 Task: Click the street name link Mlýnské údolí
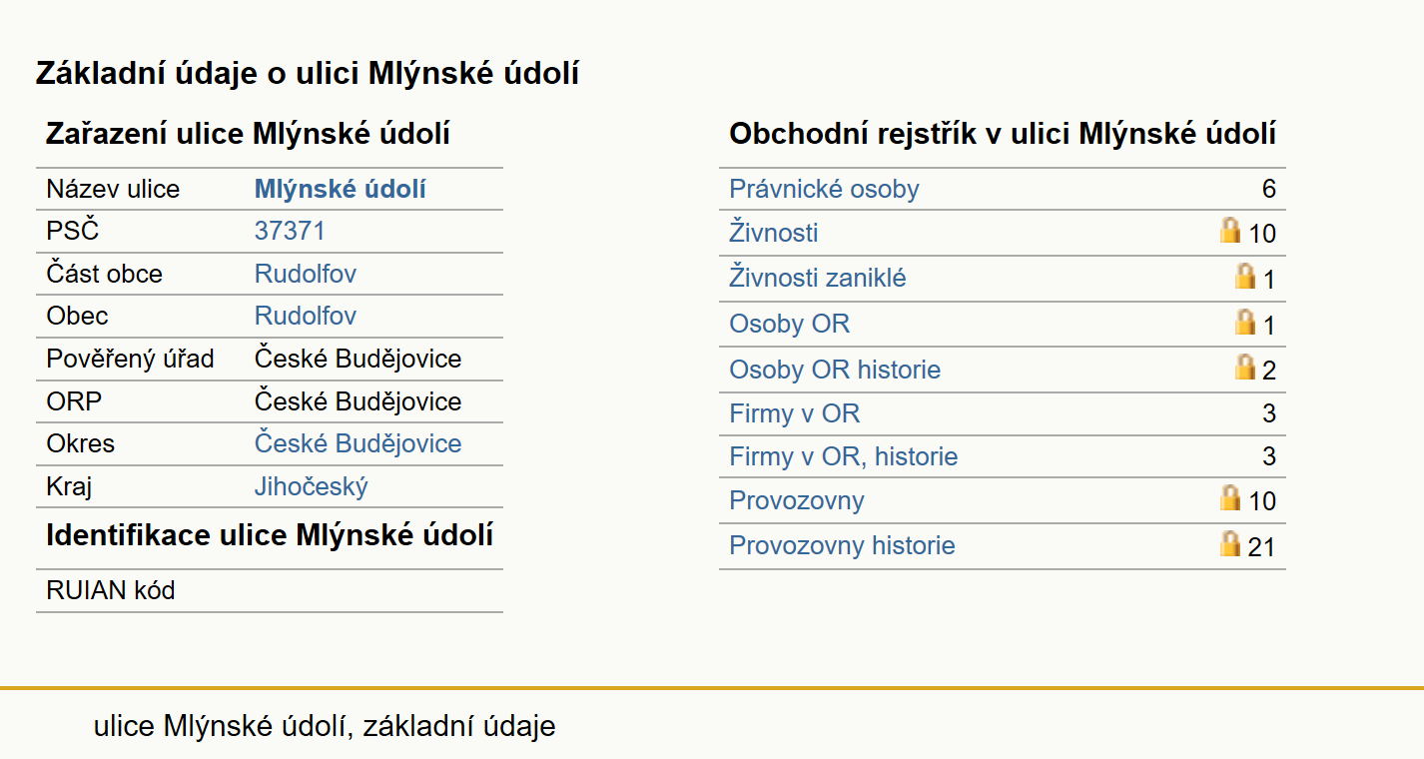point(341,189)
